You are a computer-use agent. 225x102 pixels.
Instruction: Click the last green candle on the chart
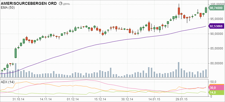tap(206, 10)
